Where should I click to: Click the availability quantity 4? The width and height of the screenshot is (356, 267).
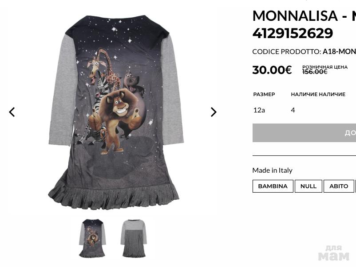293,110
